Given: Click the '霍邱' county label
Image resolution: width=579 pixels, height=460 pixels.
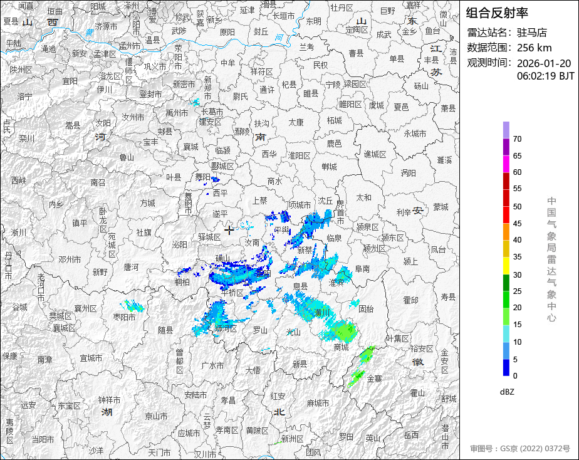Looking at the screenshot, I should [410, 300].
